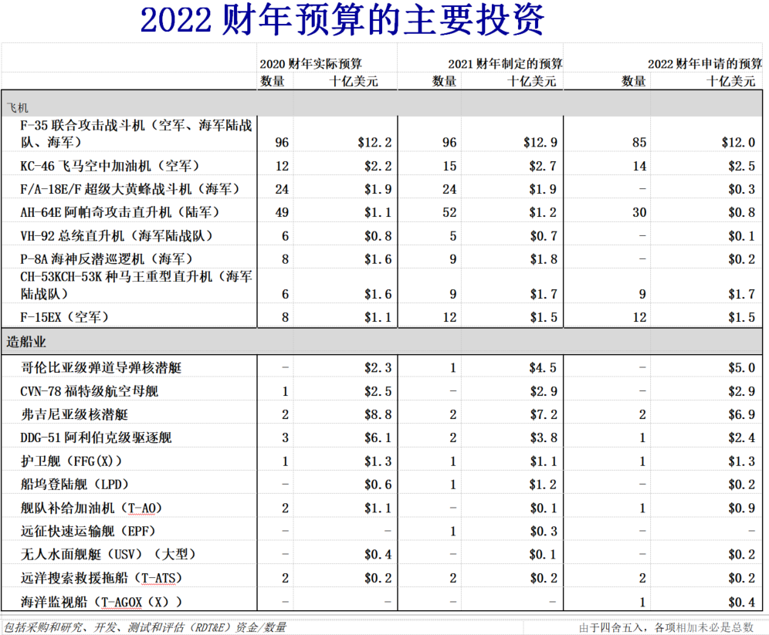Click the quantity 49 in the AH-64E row
Viewport: 769px width, 635px height.
click(281, 212)
